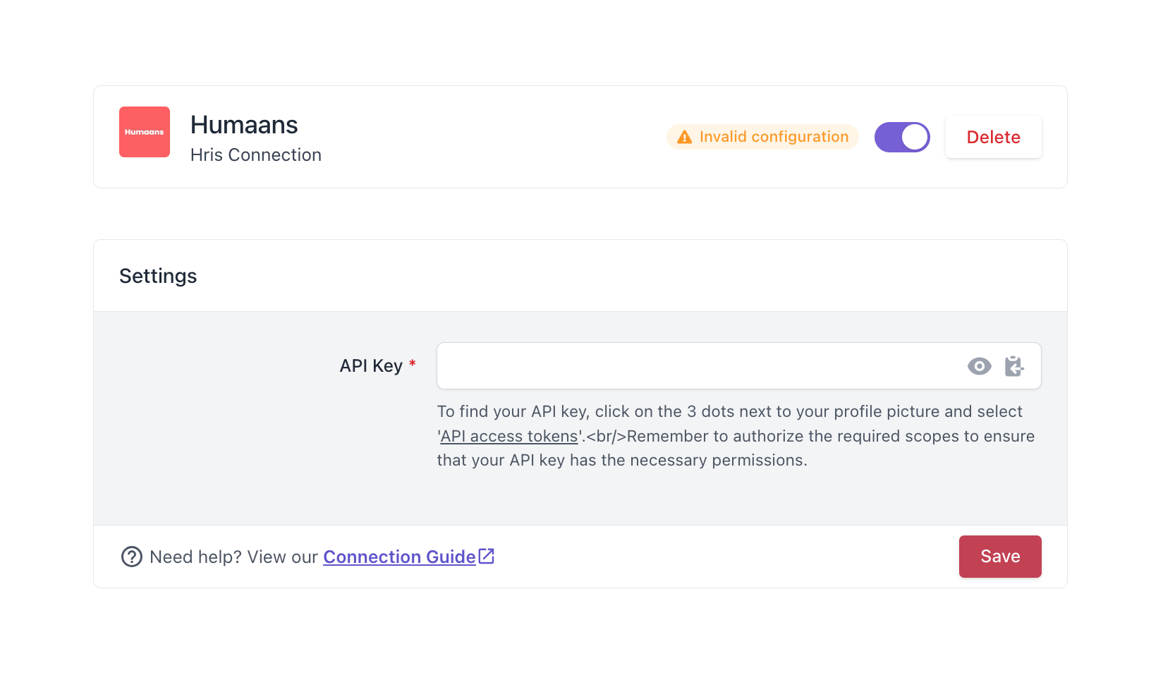Focus the API Key input field

tap(738, 365)
